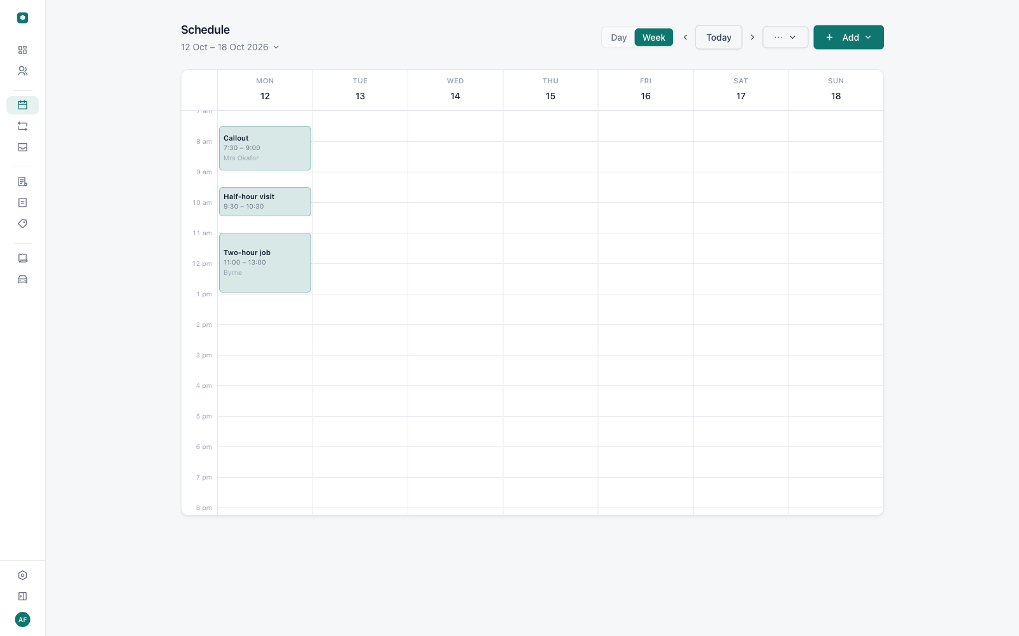This screenshot has width=1019, height=636.
Task: Open the vehicle car sidebar icon
Action: tap(22, 279)
